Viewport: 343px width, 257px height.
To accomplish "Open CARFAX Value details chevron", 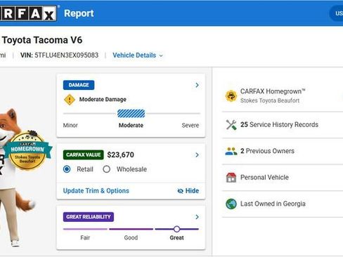I will 197,155.
